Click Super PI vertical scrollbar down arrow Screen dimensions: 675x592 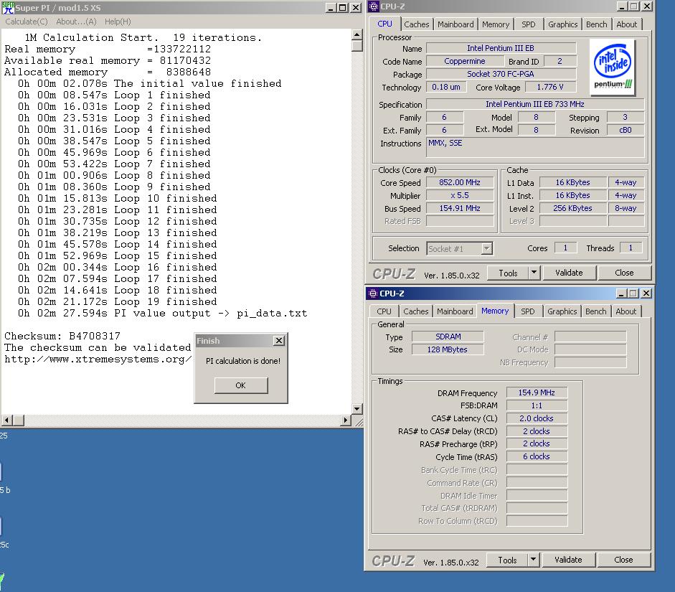[x=357, y=408]
